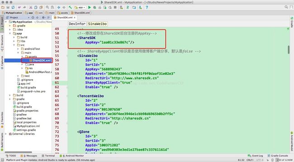Image resolution: width=294 pixels, height=162 pixels.
Task: Click the Open folder toolbar icon
Action: pyautogui.click(x=3, y=8)
